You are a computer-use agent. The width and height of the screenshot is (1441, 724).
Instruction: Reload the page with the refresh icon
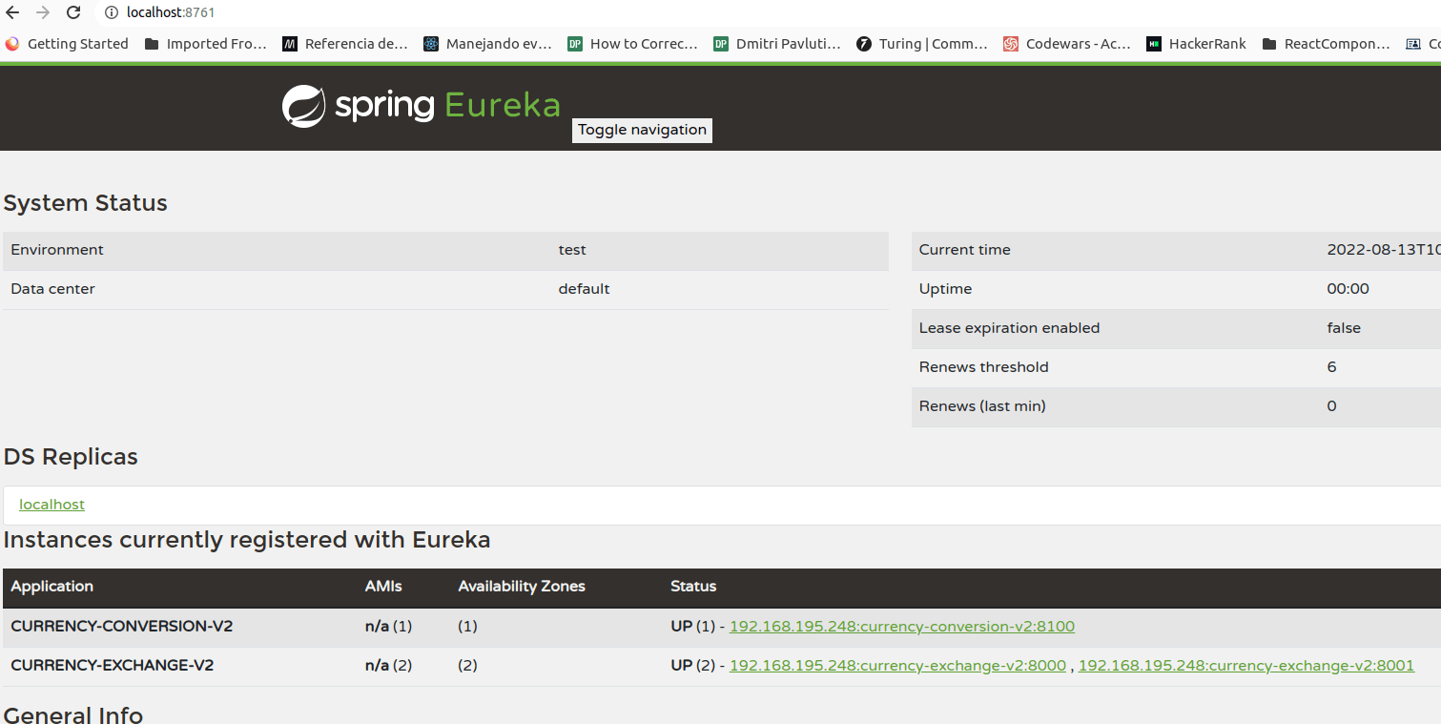click(73, 12)
